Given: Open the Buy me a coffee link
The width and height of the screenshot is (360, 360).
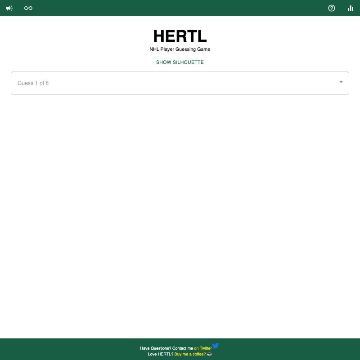Looking at the screenshot, I should point(189,354).
